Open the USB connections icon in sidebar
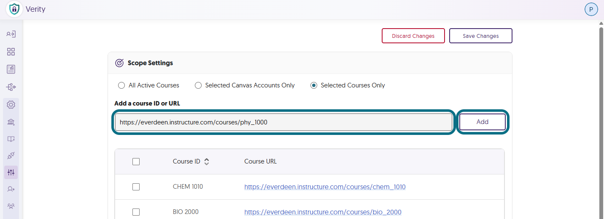604x219 pixels. tap(11, 87)
